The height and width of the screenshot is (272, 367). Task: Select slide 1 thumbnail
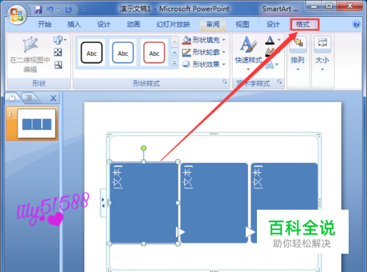pyautogui.click(x=37, y=123)
